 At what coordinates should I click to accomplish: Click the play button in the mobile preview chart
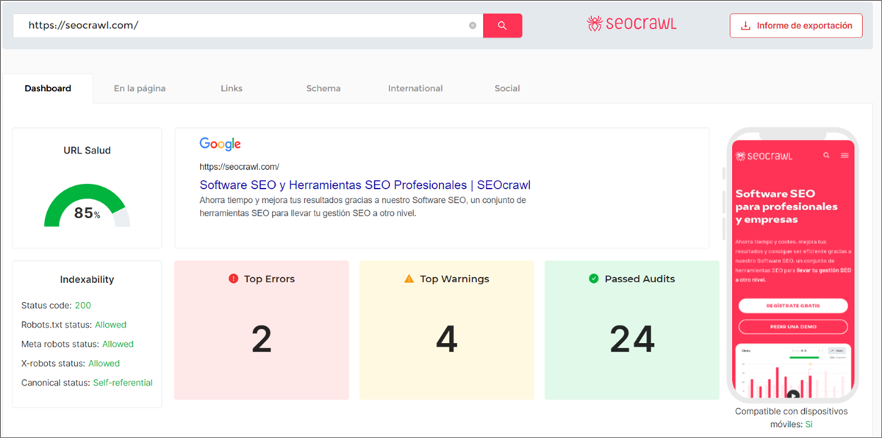793,395
